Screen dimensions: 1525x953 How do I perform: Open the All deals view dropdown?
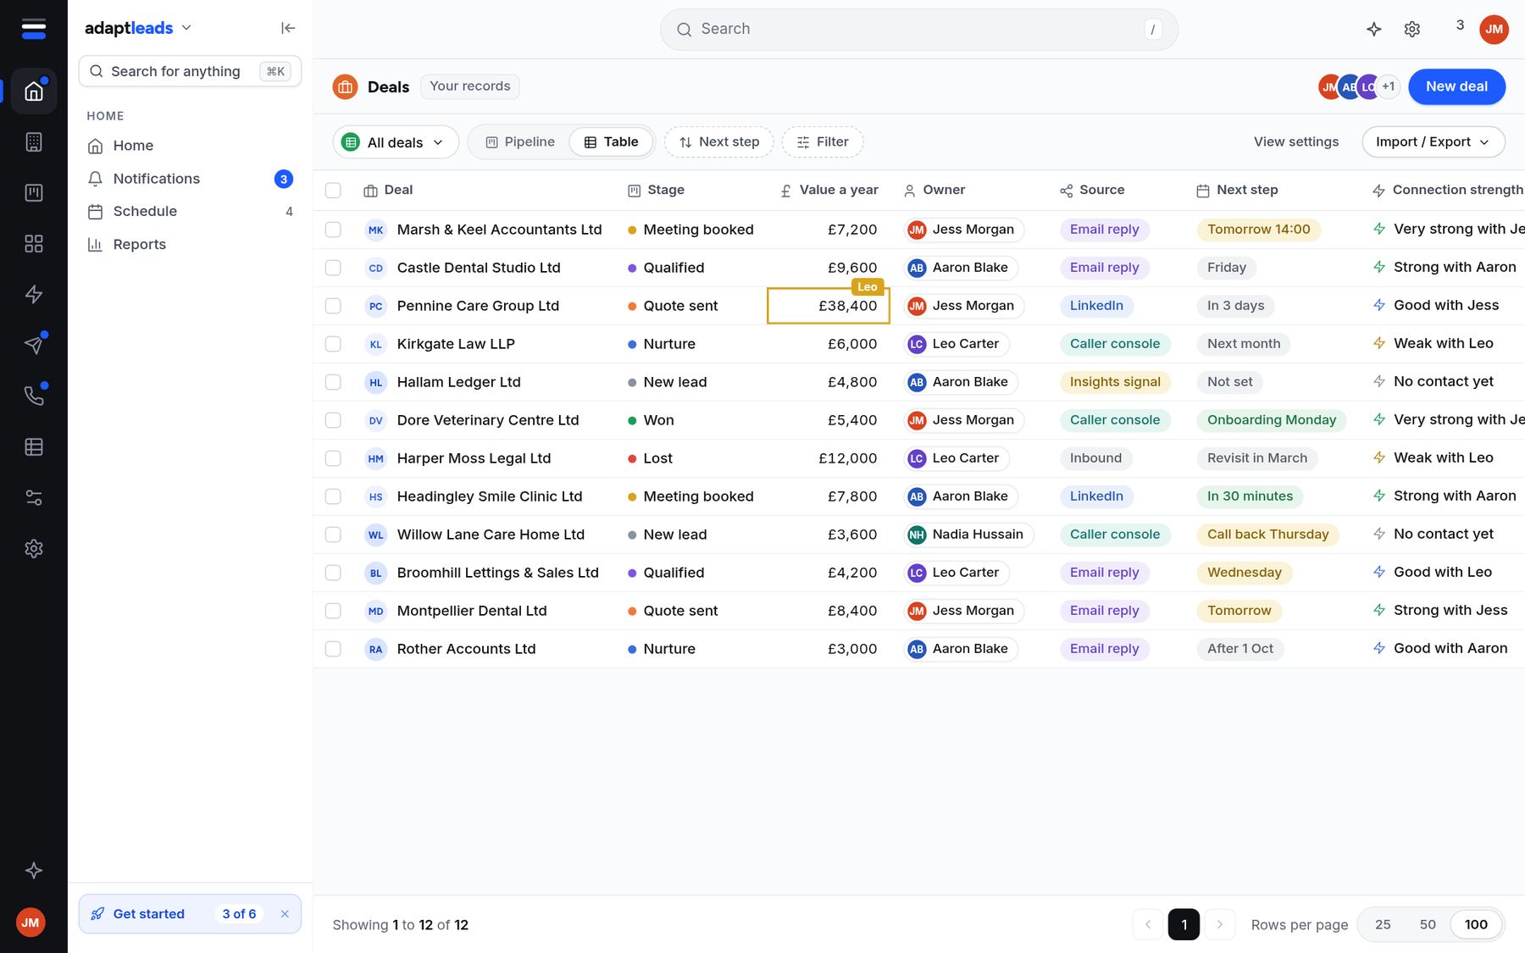(x=396, y=141)
